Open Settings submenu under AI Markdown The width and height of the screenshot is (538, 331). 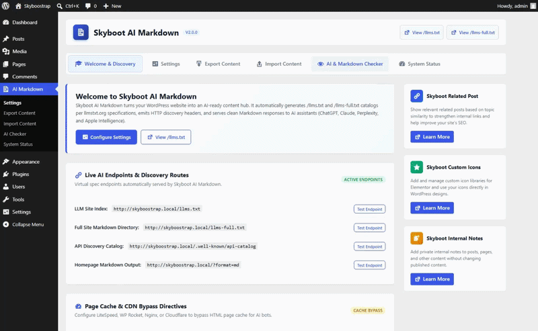click(12, 103)
